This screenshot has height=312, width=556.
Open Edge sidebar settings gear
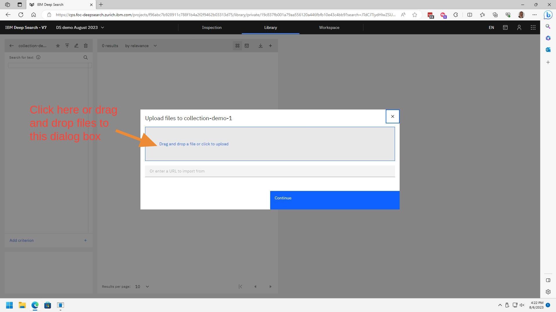coord(548,292)
